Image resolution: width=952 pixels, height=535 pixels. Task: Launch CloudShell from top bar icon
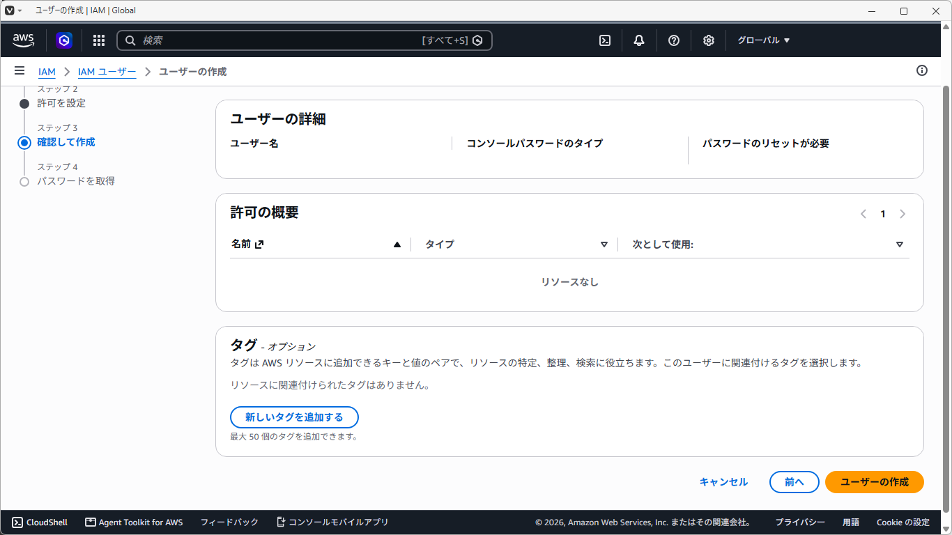pos(605,40)
